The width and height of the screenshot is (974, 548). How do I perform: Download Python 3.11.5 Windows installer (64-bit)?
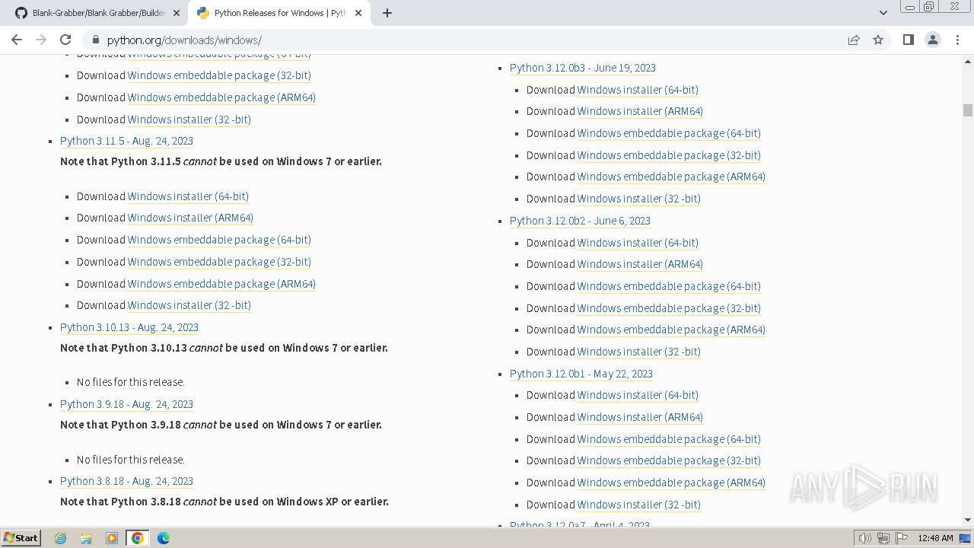tap(188, 196)
